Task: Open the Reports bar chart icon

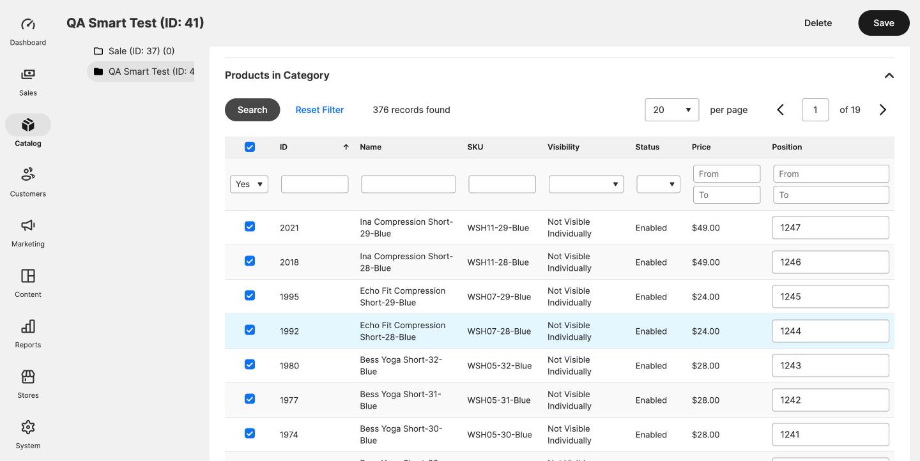Action: (28, 326)
